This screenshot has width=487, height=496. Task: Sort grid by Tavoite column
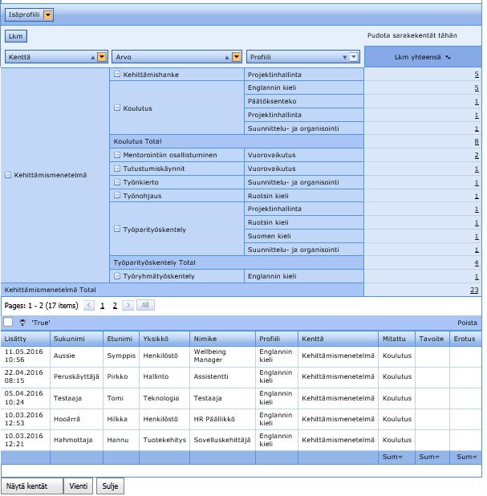coord(432,339)
